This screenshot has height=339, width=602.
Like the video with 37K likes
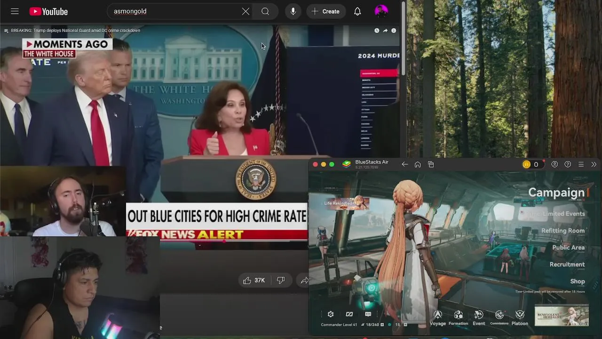[x=254, y=280]
